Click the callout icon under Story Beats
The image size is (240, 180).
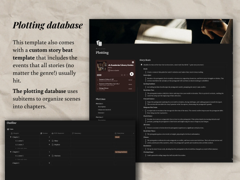coord(141,65)
